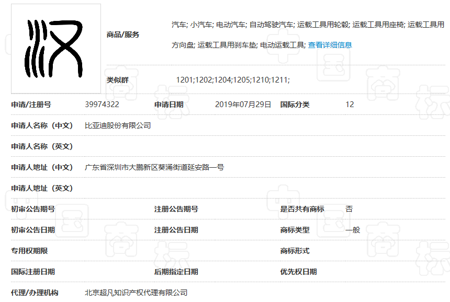The image size is (450, 302).
Task: Click the 汉 trademark image thumbnail
Action: (56, 49)
